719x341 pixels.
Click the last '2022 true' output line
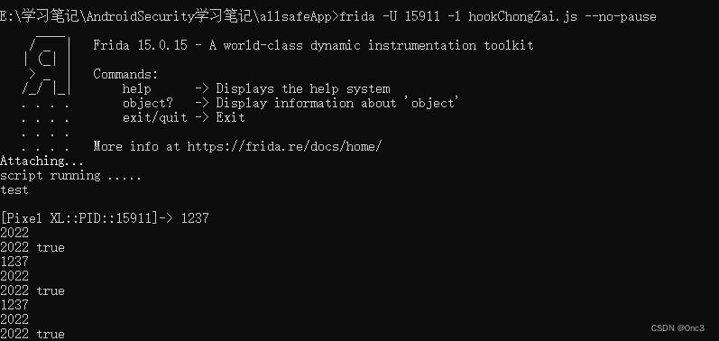(x=32, y=334)
